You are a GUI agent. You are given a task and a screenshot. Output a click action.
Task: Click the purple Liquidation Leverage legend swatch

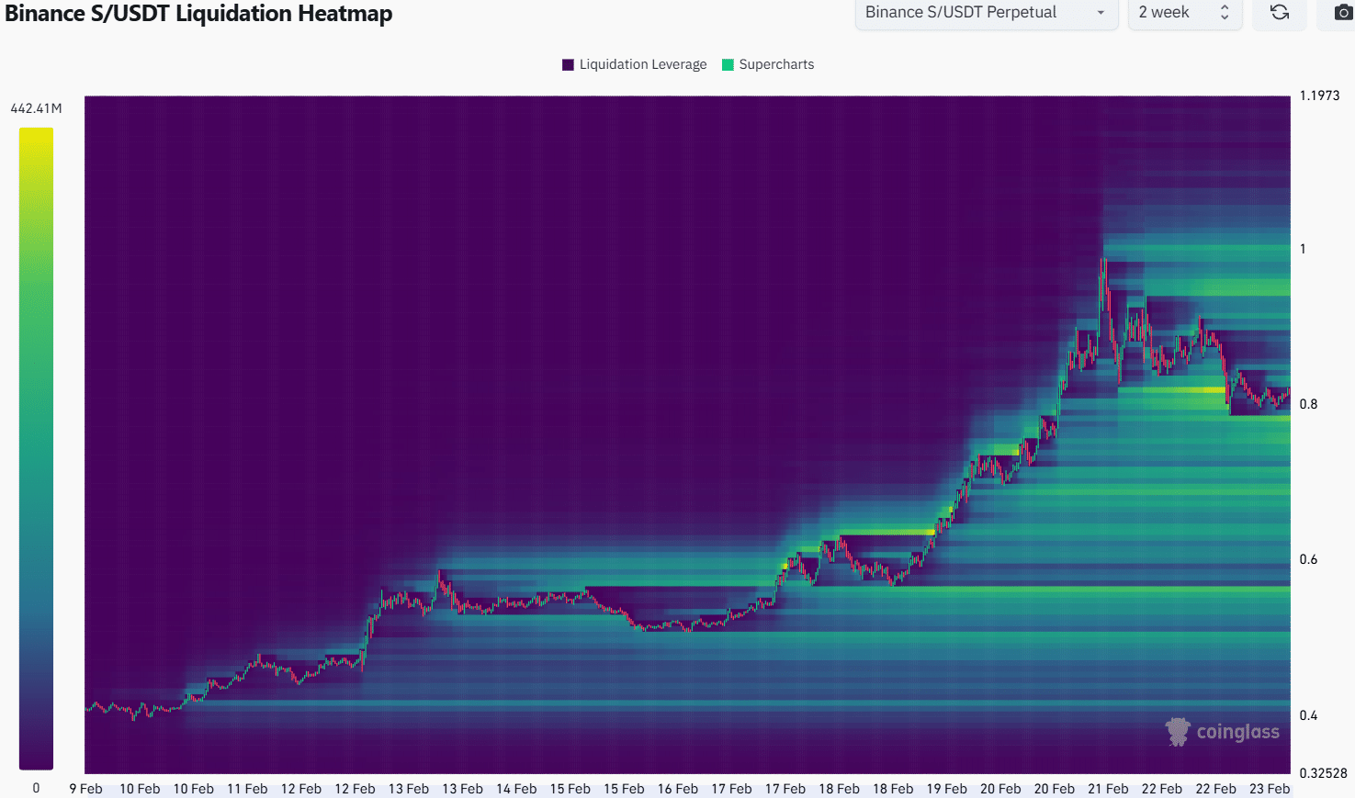coord(568,64)
